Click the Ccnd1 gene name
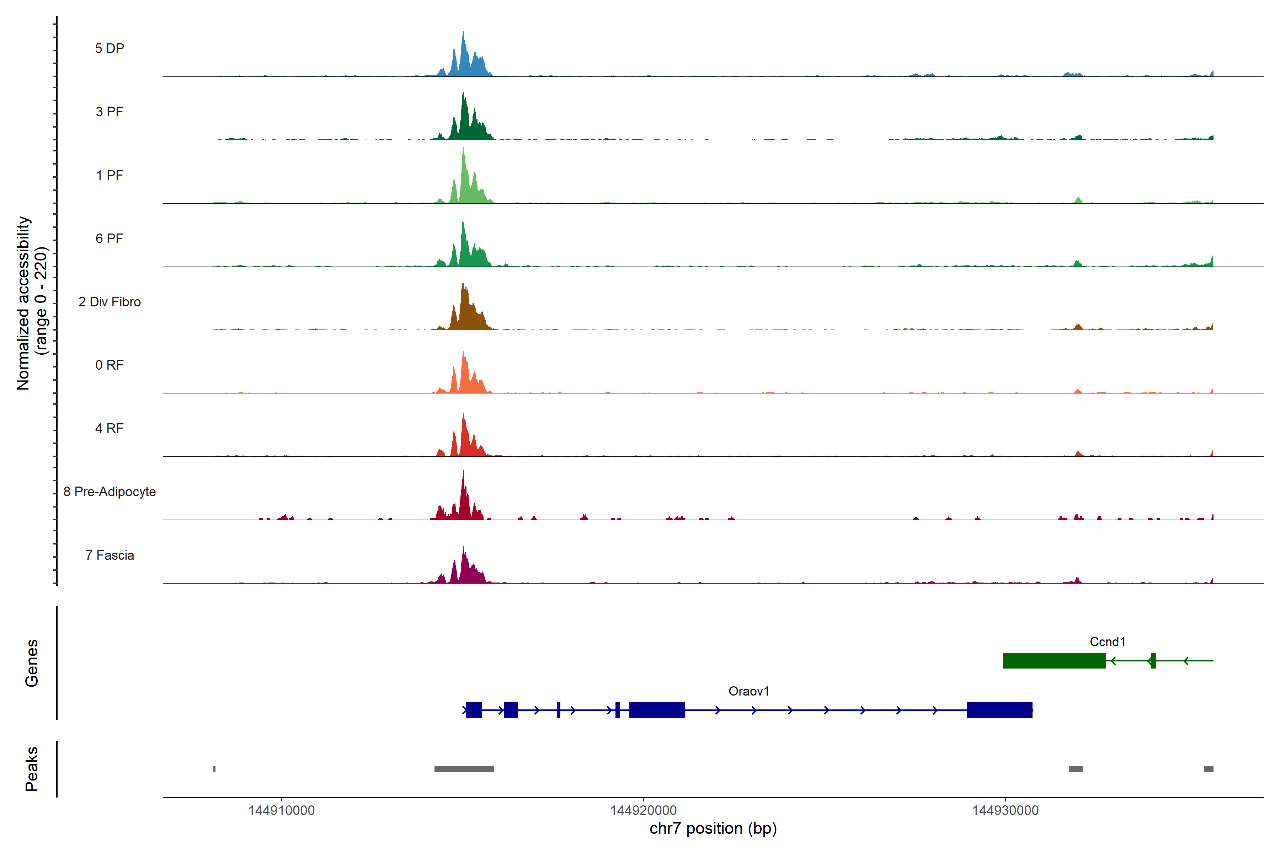This screenshot has height=853, width=1280. coord(1107,642)
